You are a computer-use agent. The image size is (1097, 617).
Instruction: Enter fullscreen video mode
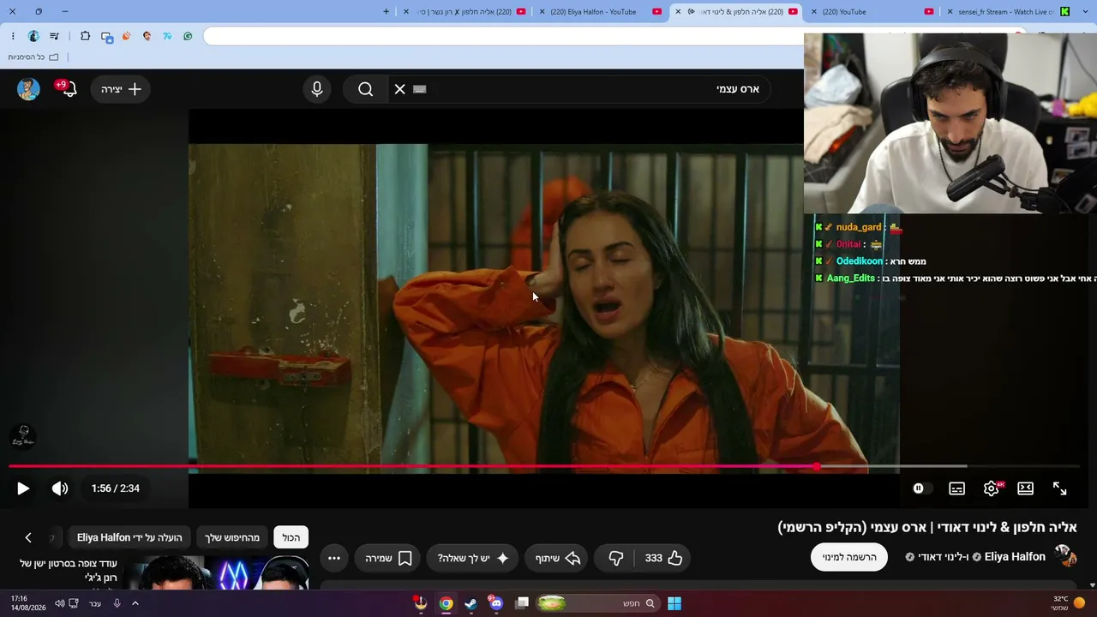1060,488
